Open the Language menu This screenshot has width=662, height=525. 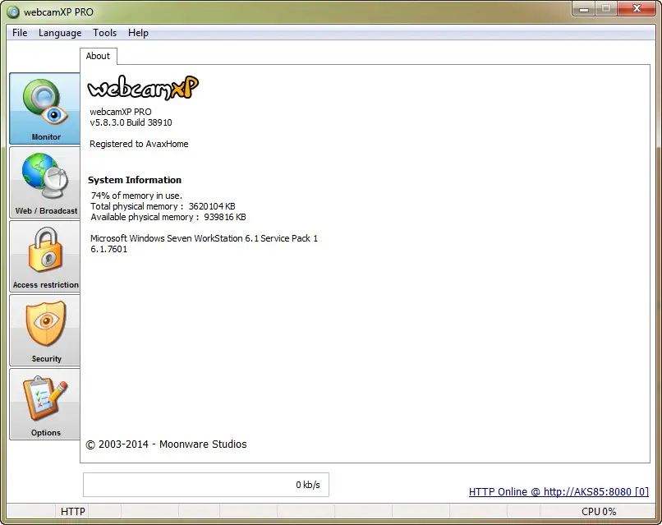60,33
